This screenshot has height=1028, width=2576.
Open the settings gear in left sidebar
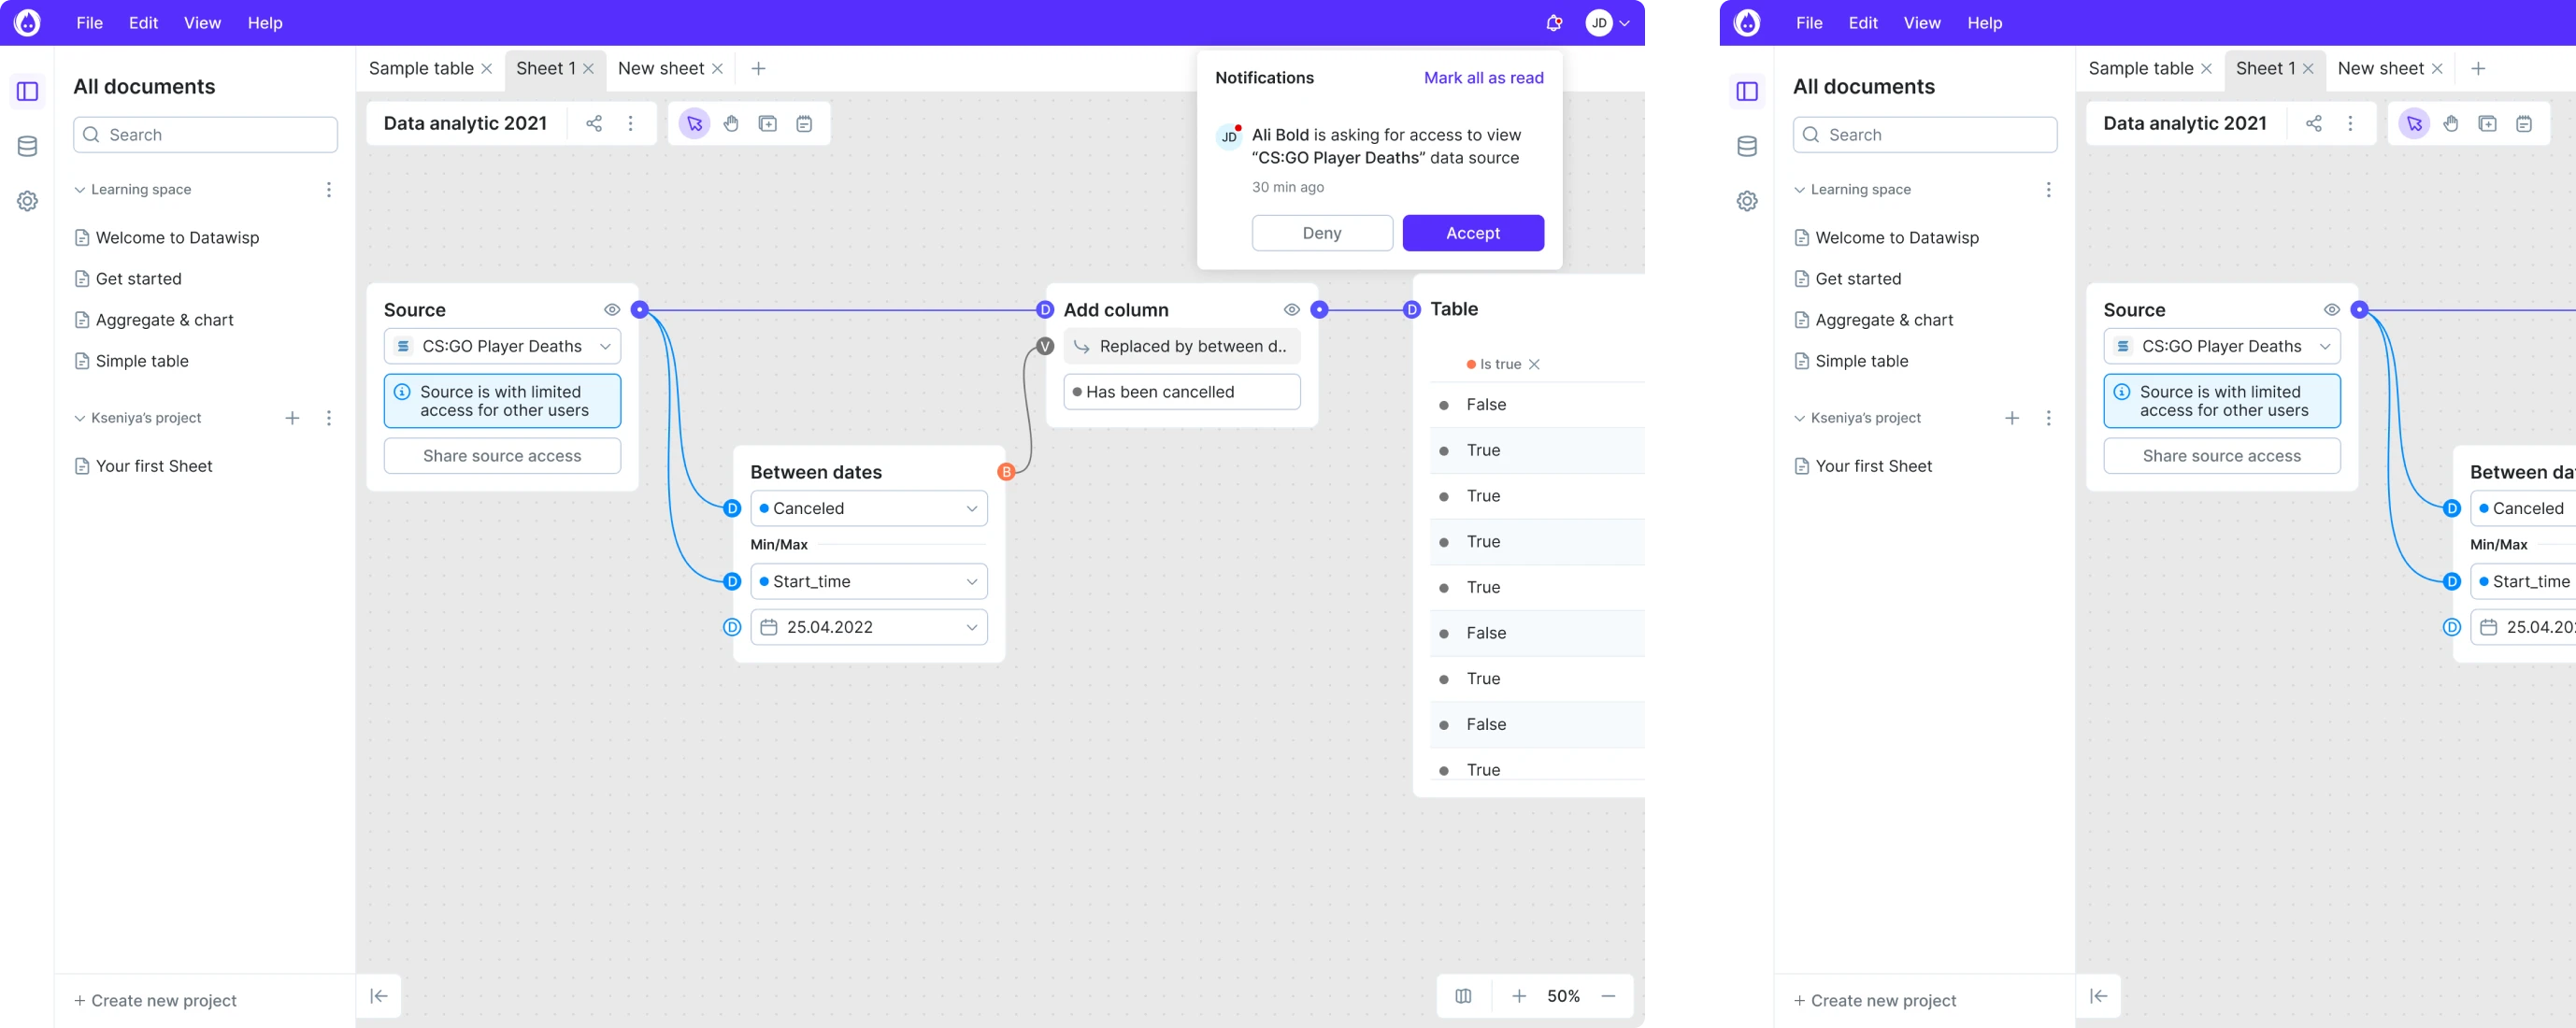click(28, 201)
